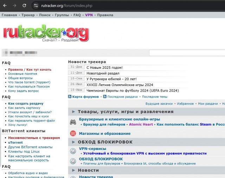Screen dimensions: 225x178
Task: Open Atomic Heart subforum link
Action: [141, 124]
